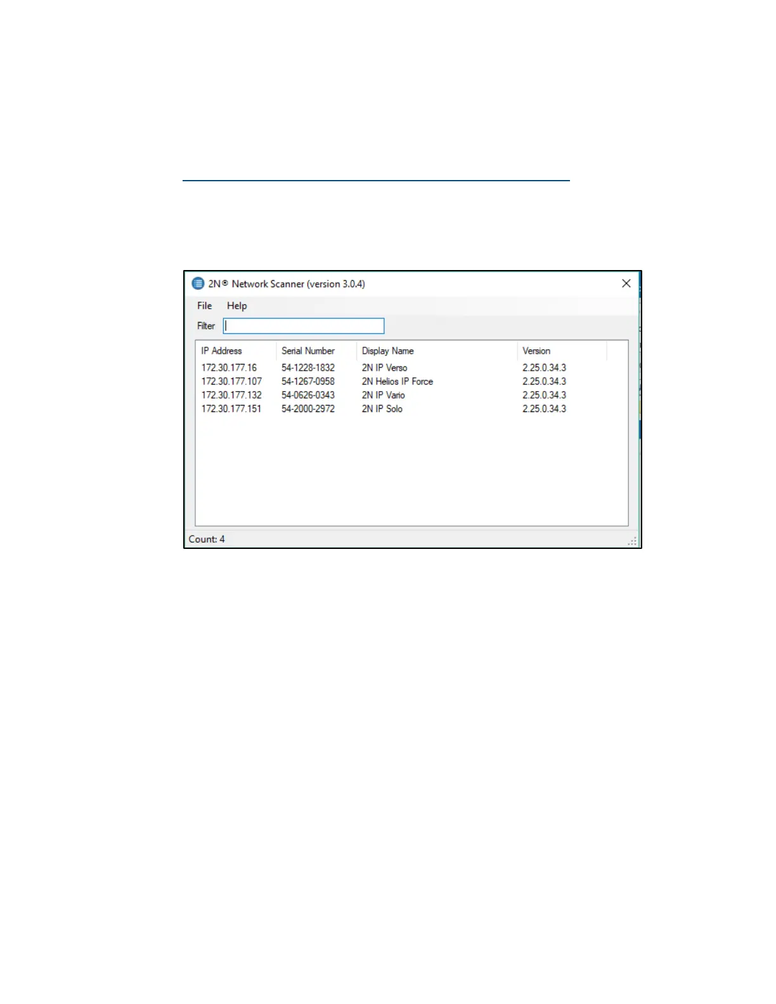The height and width of the screenshot is (1004, 776).
Task: Sort by Version column header
Action: click(562, 351)
